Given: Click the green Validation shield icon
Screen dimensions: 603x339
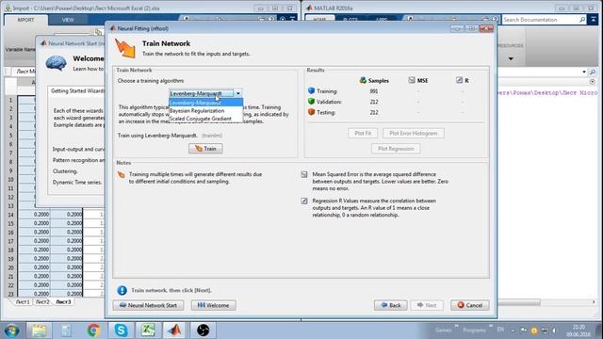Looking at the screenshot, I should pos(312,102).
